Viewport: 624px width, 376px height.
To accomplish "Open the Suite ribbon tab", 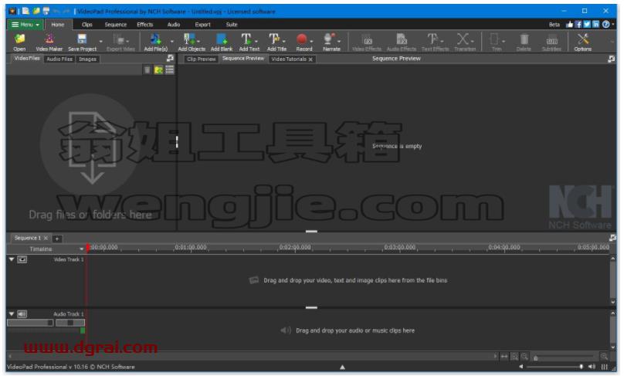I will (232, 25).
